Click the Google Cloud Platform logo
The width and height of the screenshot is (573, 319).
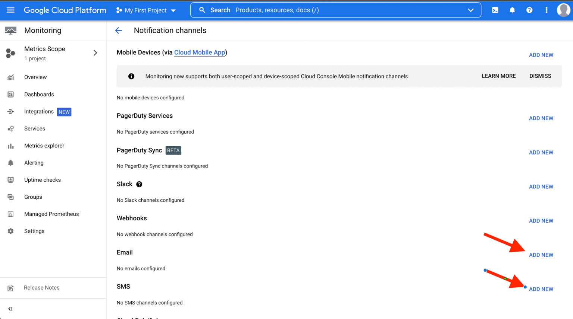point(65,10)
